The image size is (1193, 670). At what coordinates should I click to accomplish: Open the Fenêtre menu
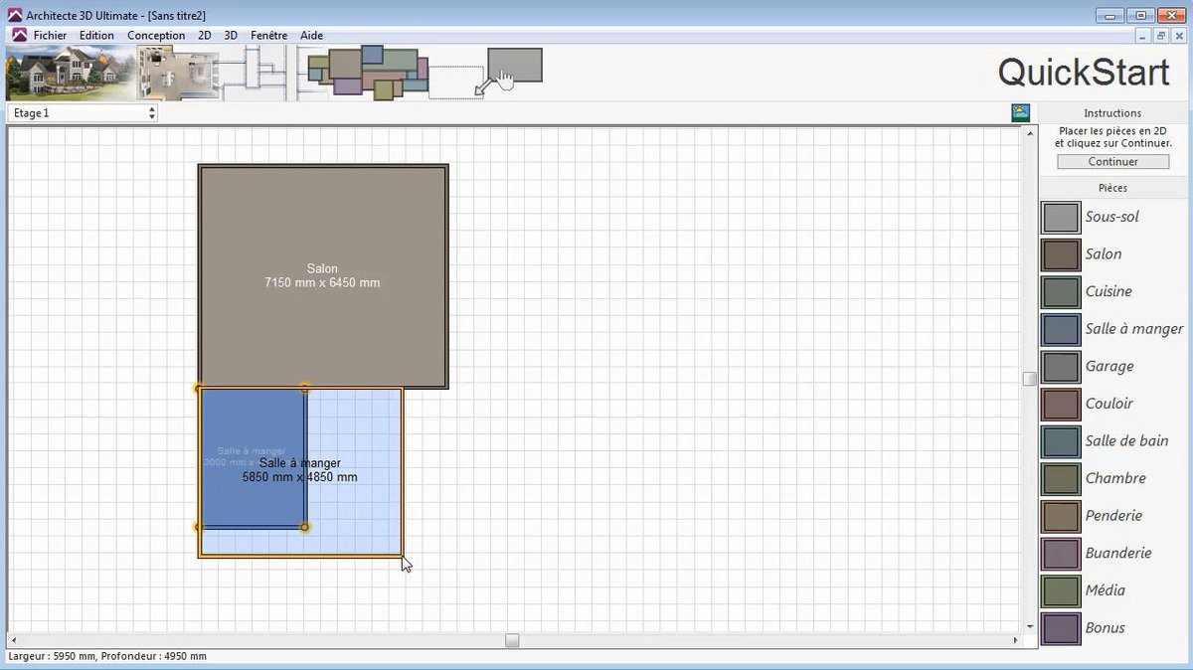point(269,35)
